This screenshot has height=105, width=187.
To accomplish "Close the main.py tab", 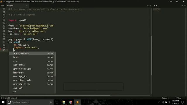I will (27, 6).
